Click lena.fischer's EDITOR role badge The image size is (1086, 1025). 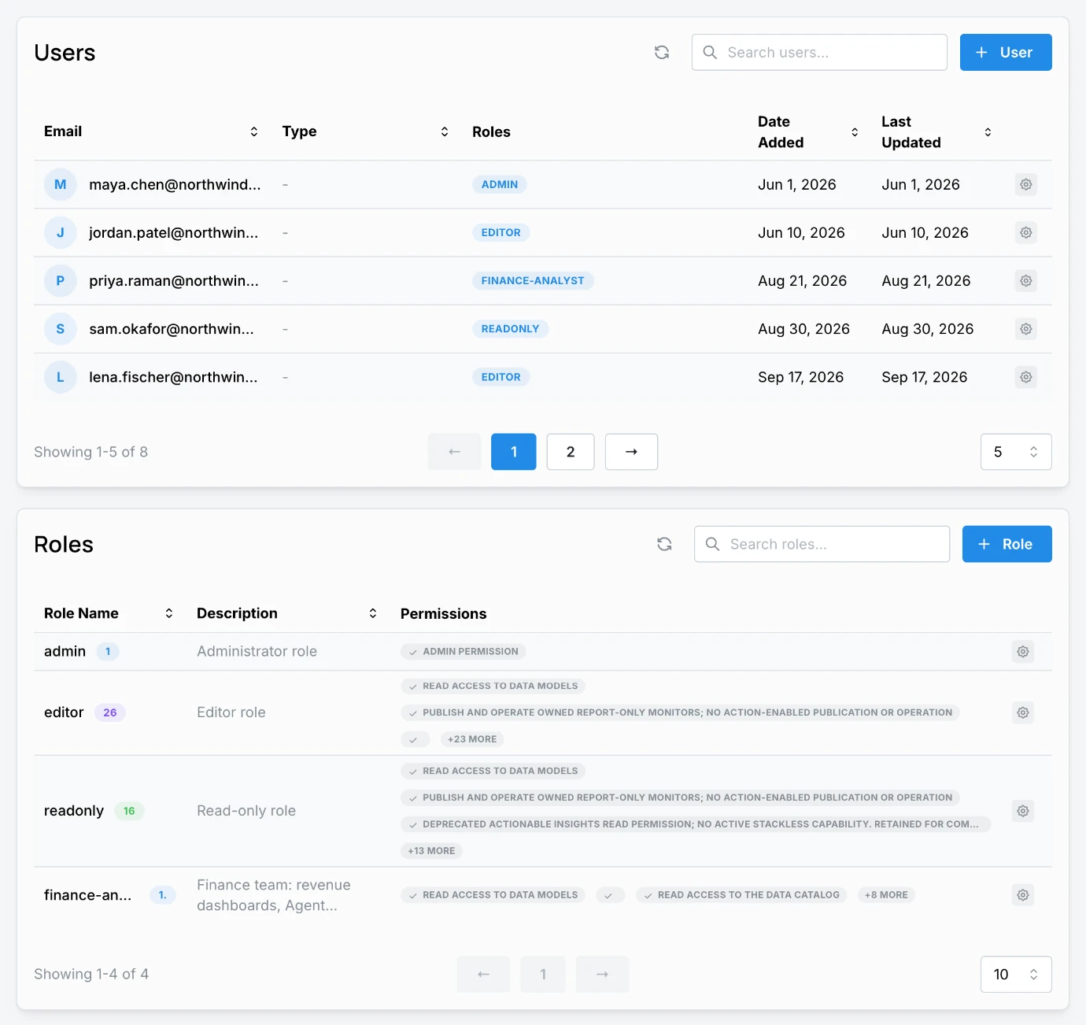501,377
